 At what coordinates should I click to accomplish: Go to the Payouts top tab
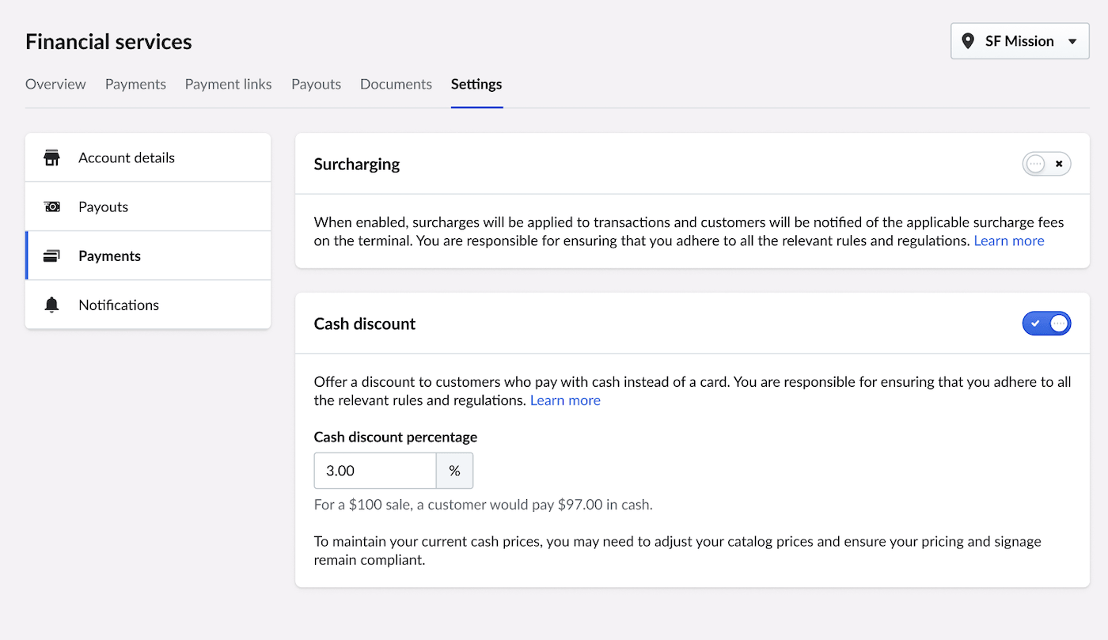point(316,84)
